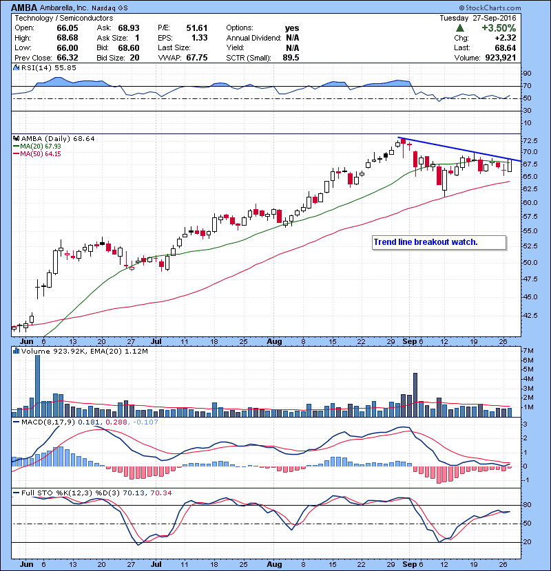Viewport: 551px width, 571px height.
Task: Click the Trend line breakout watch annotation
Action: [x=439, y=243]
